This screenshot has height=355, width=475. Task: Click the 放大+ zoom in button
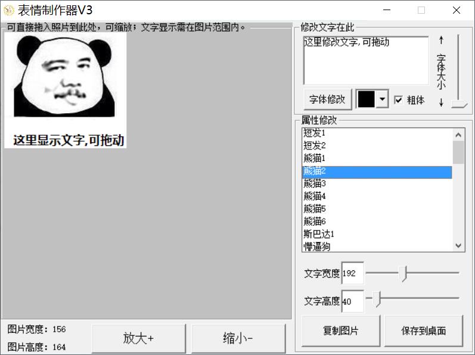(139, 338)
